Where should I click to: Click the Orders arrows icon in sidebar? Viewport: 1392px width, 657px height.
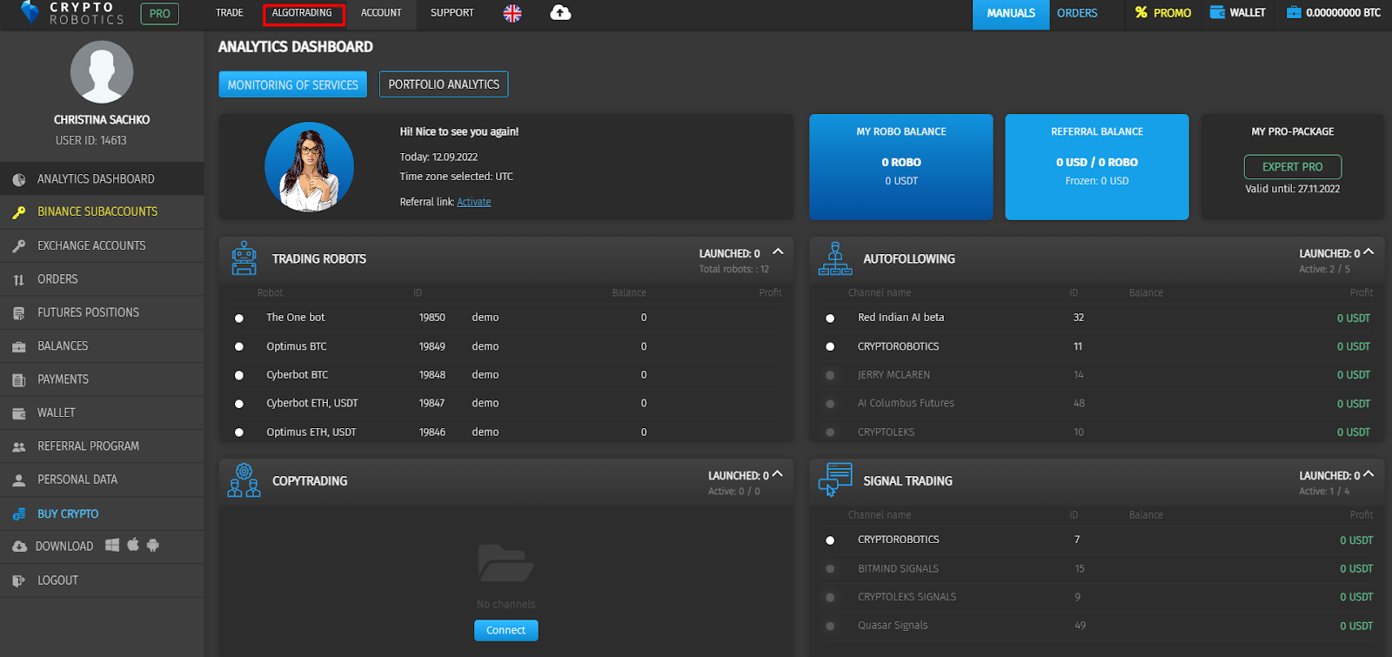(19, 279)
